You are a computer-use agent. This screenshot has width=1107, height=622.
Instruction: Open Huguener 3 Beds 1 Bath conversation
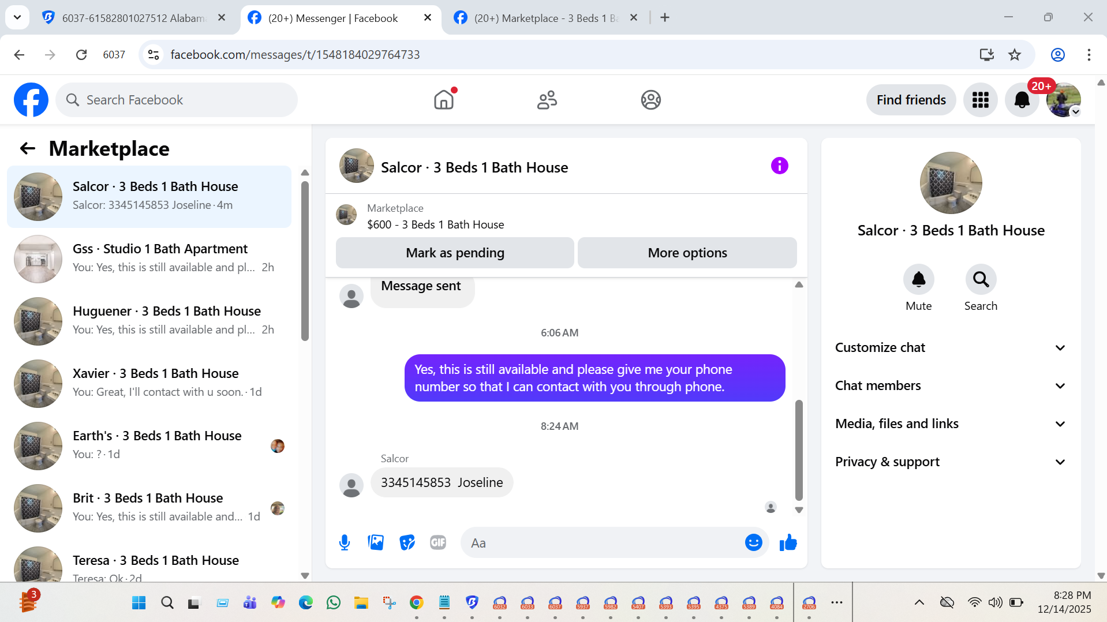pos(149,321)
